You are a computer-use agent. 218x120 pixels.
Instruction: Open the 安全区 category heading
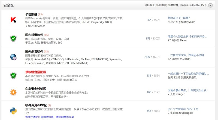click(8, 5)
